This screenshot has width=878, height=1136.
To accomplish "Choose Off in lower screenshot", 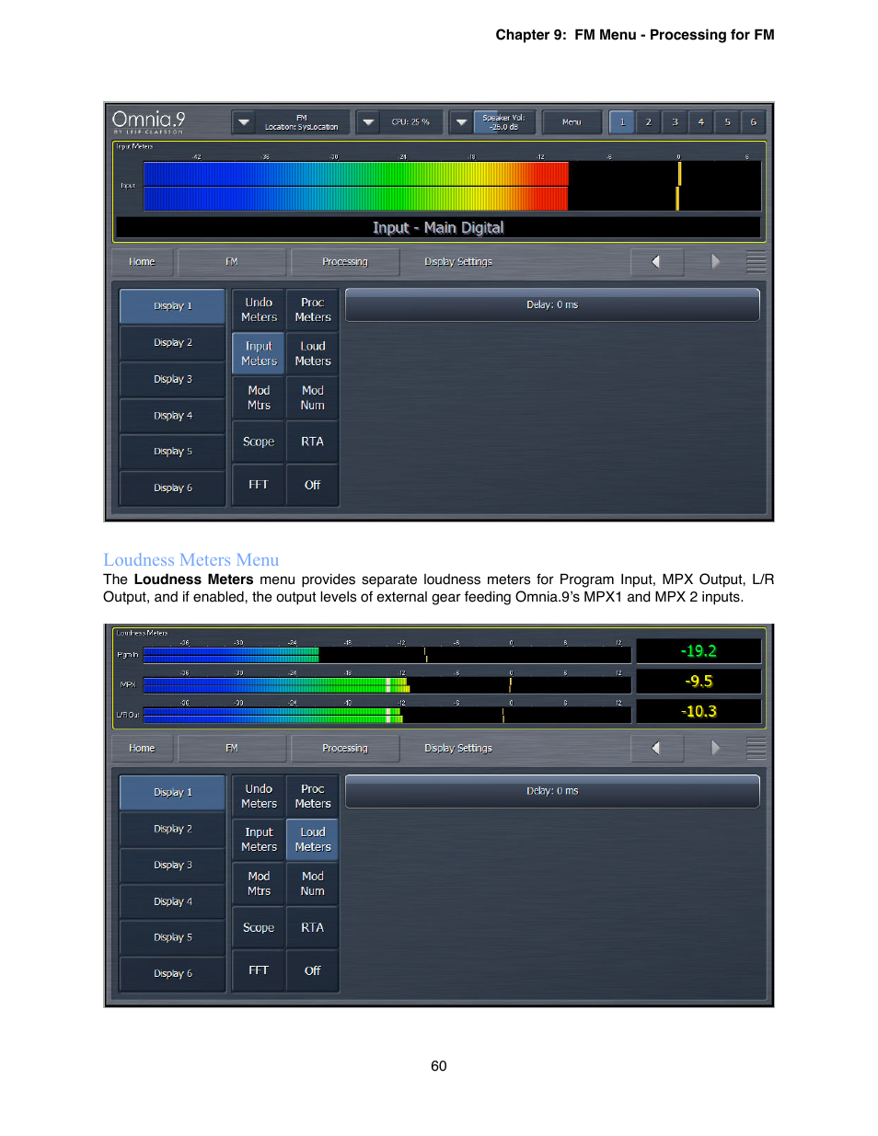I will pyautogui.click(x=313, y=971).
